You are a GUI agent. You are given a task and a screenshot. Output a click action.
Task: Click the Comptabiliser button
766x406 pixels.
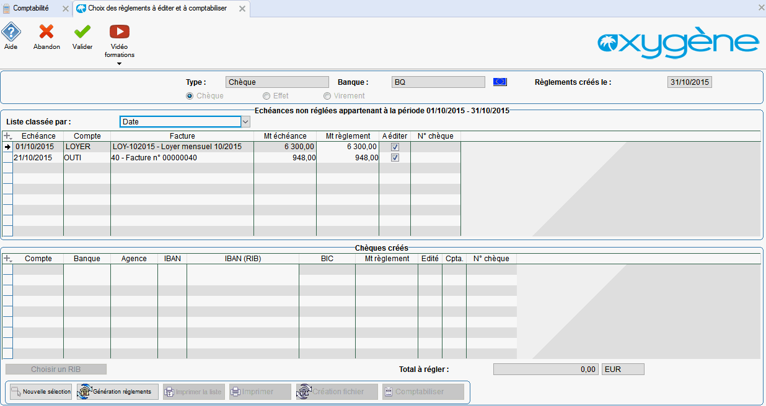click(423, 392)
